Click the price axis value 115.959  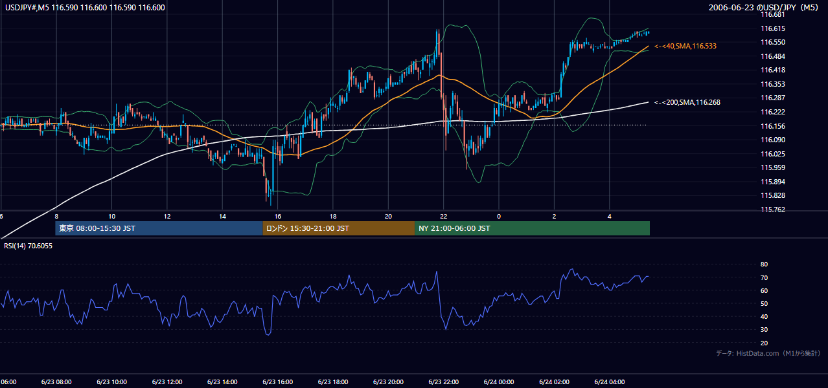pyautogui.click(x=772, y=167)
